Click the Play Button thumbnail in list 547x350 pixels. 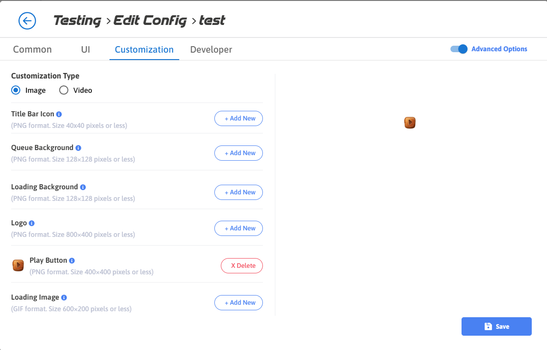18,266
